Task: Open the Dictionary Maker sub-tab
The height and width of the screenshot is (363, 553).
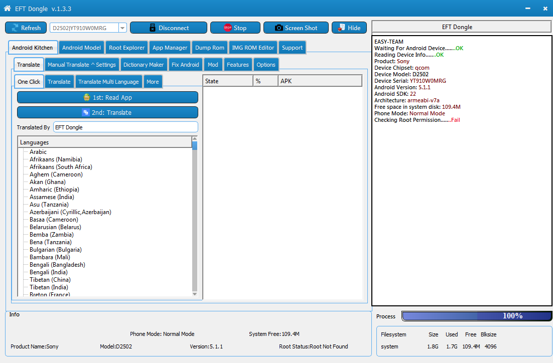Action: (144, 65)
